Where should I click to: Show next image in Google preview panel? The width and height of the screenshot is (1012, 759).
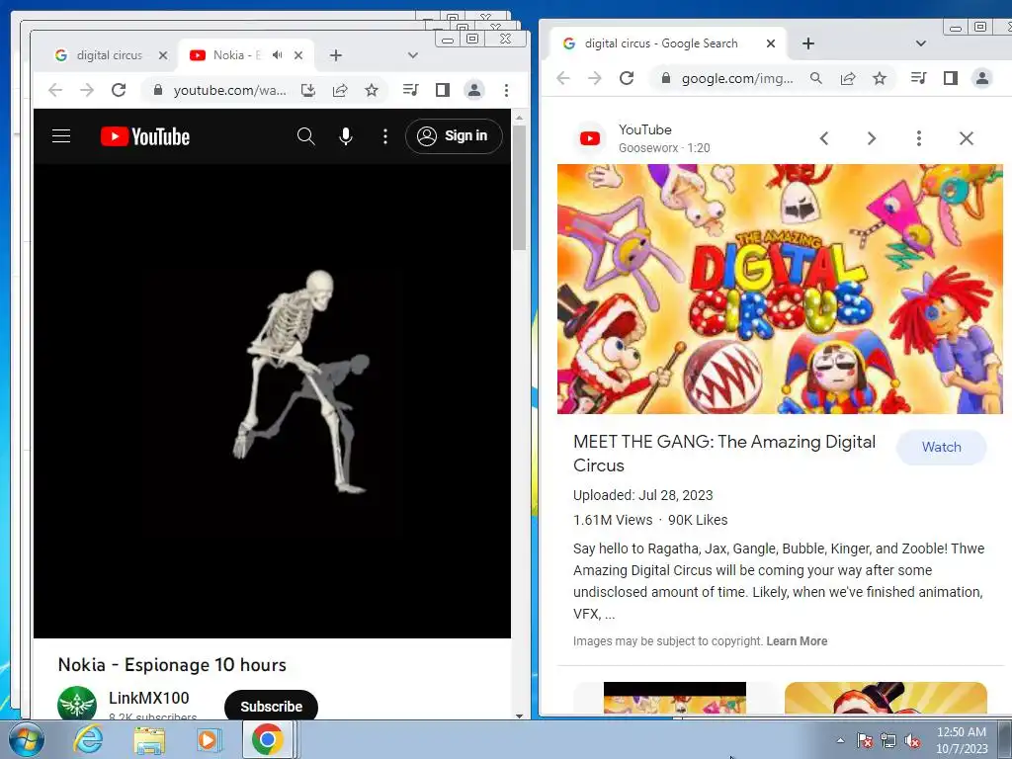pyautogui.click(x=872, y=138)
